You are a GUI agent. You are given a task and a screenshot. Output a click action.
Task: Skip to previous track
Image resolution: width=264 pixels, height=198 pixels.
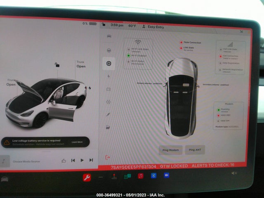(73, 160)
